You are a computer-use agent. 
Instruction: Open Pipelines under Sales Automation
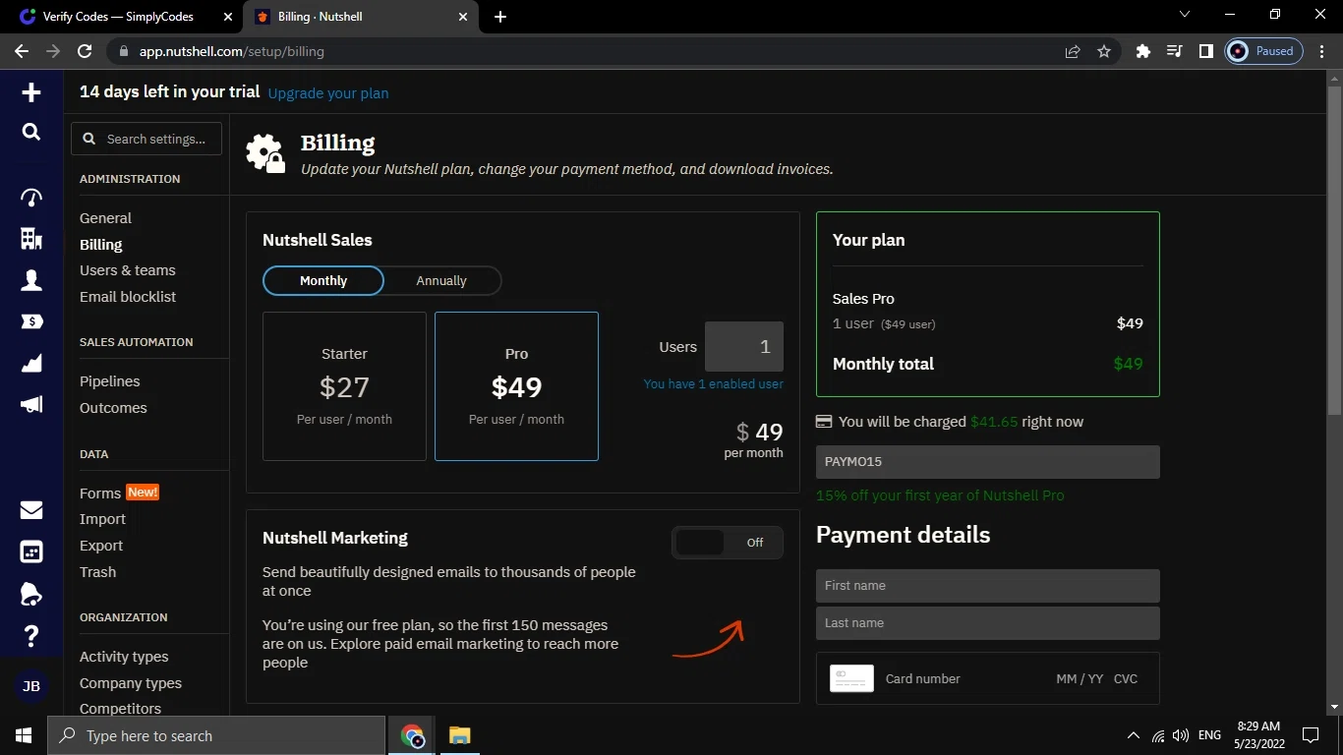click(x=110, y=381)
